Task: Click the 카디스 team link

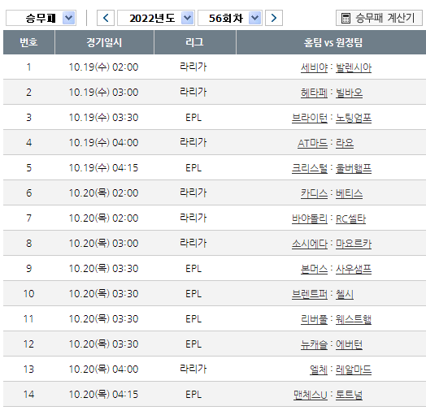Action: (x=314, y=193)
